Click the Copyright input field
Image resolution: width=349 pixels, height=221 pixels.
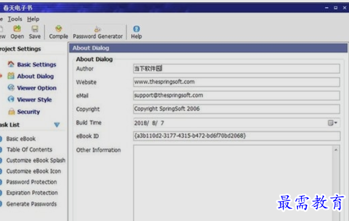[x=236, y=109]
